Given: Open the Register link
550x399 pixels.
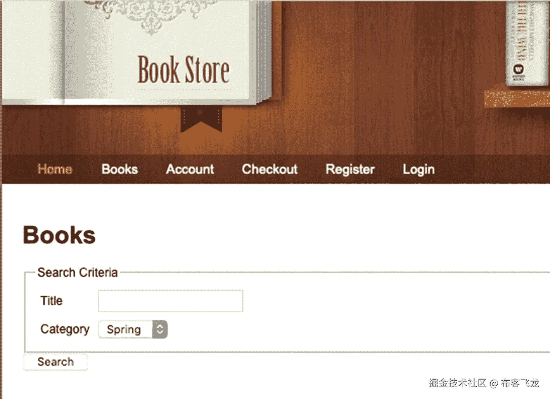Looking at the screenshot, I should [350, 169].
